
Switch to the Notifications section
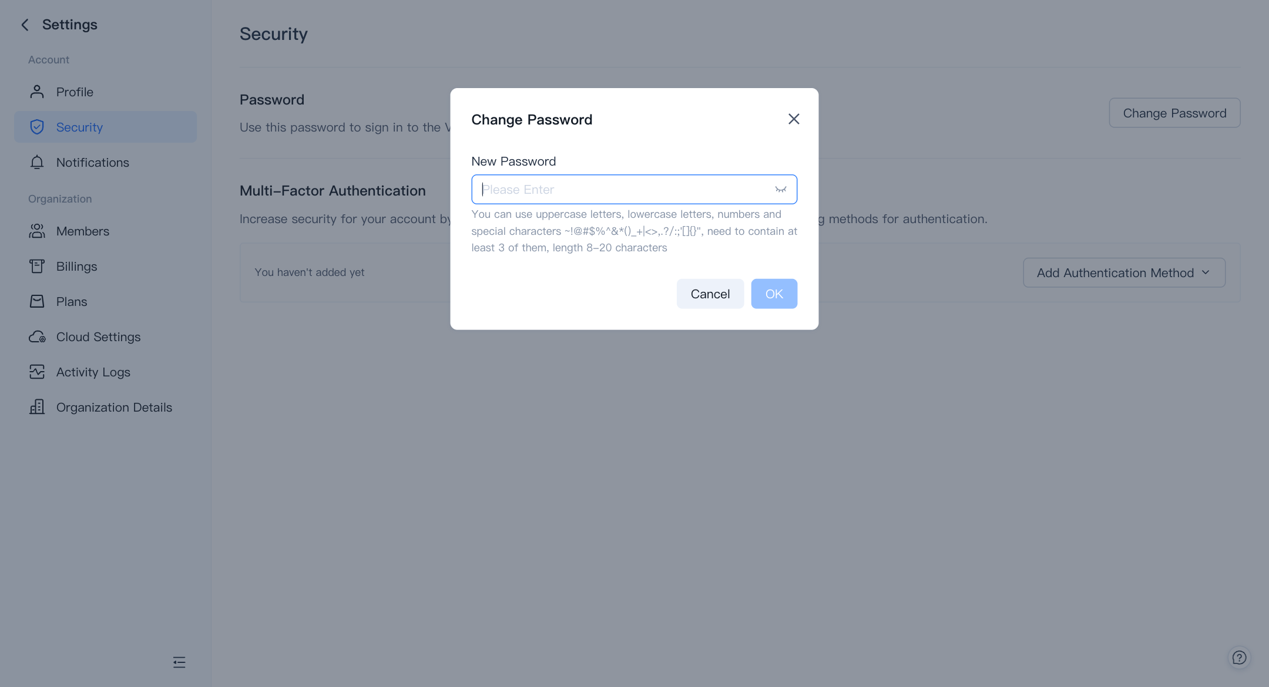(92, 162)
